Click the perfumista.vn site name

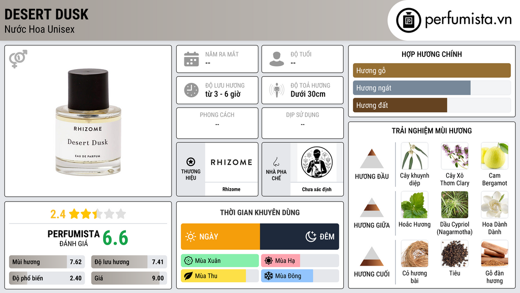click(468, 20)
